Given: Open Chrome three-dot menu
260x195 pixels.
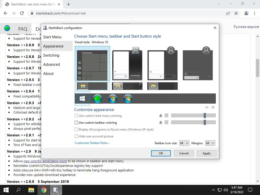Looking at the screenshot, I should point(254,13).
